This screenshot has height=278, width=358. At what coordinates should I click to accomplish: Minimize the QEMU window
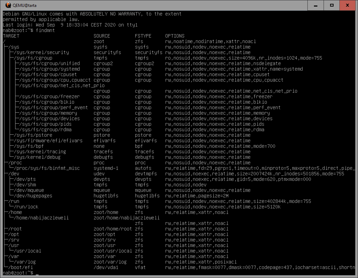pyautogui.click(x=316, y=5)
